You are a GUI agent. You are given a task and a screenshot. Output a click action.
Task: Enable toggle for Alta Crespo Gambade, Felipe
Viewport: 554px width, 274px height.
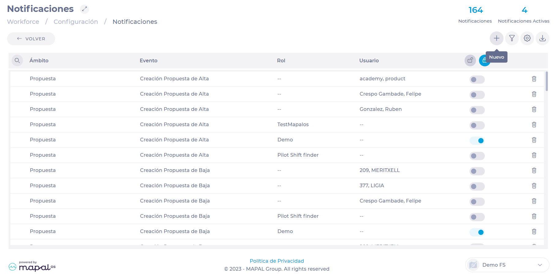(477, 95)
